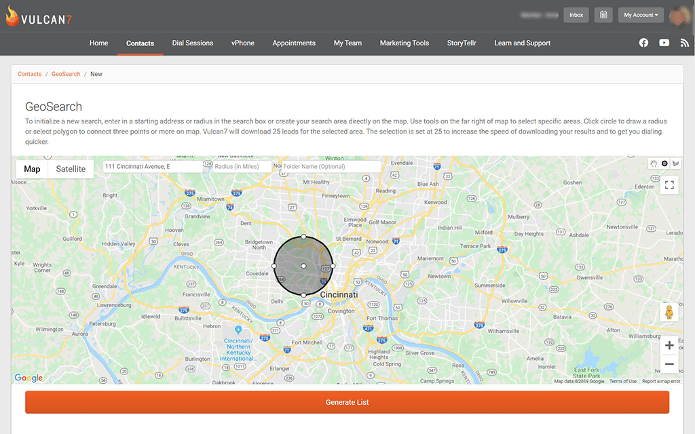Open the map Terms of Use link
The width and height of the screenshot is (695, 434).
623,381
